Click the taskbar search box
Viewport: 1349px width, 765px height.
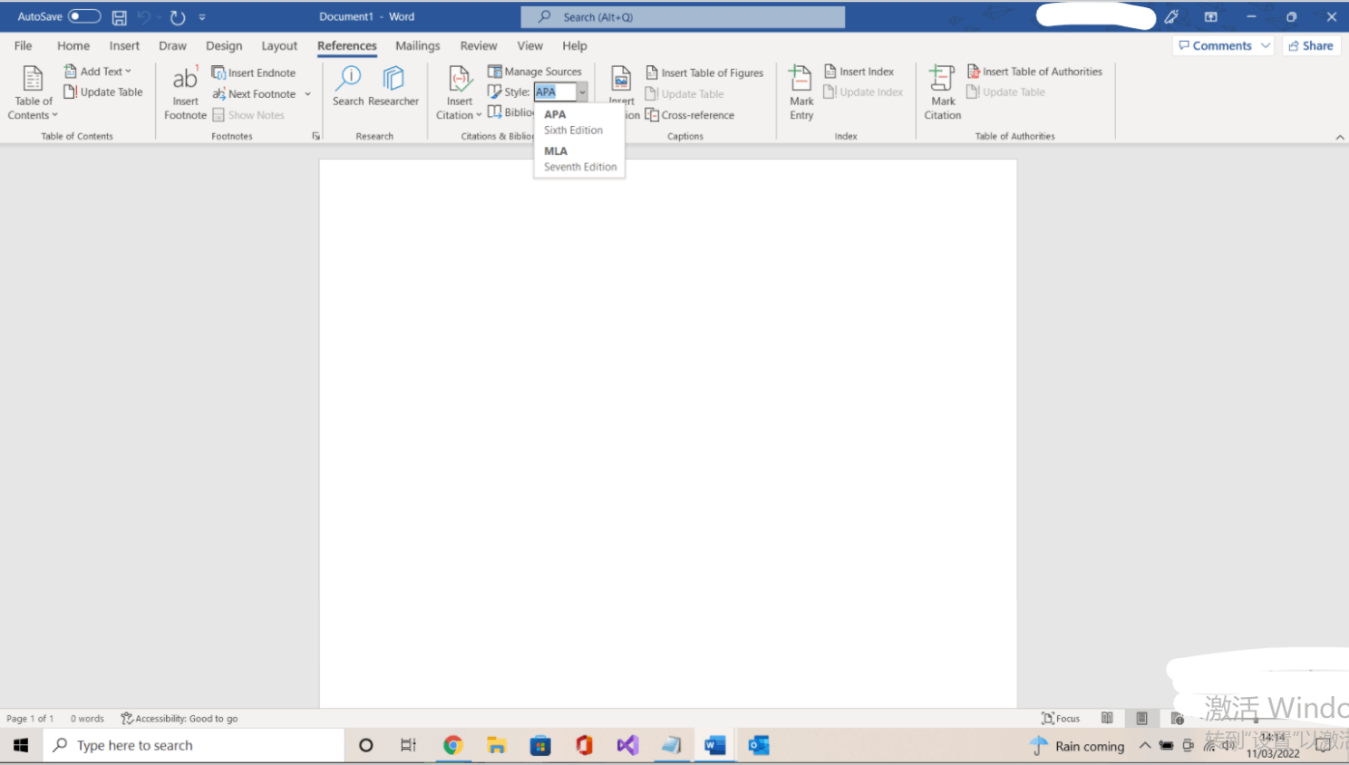pyautogui.click(x=193, y=745)
